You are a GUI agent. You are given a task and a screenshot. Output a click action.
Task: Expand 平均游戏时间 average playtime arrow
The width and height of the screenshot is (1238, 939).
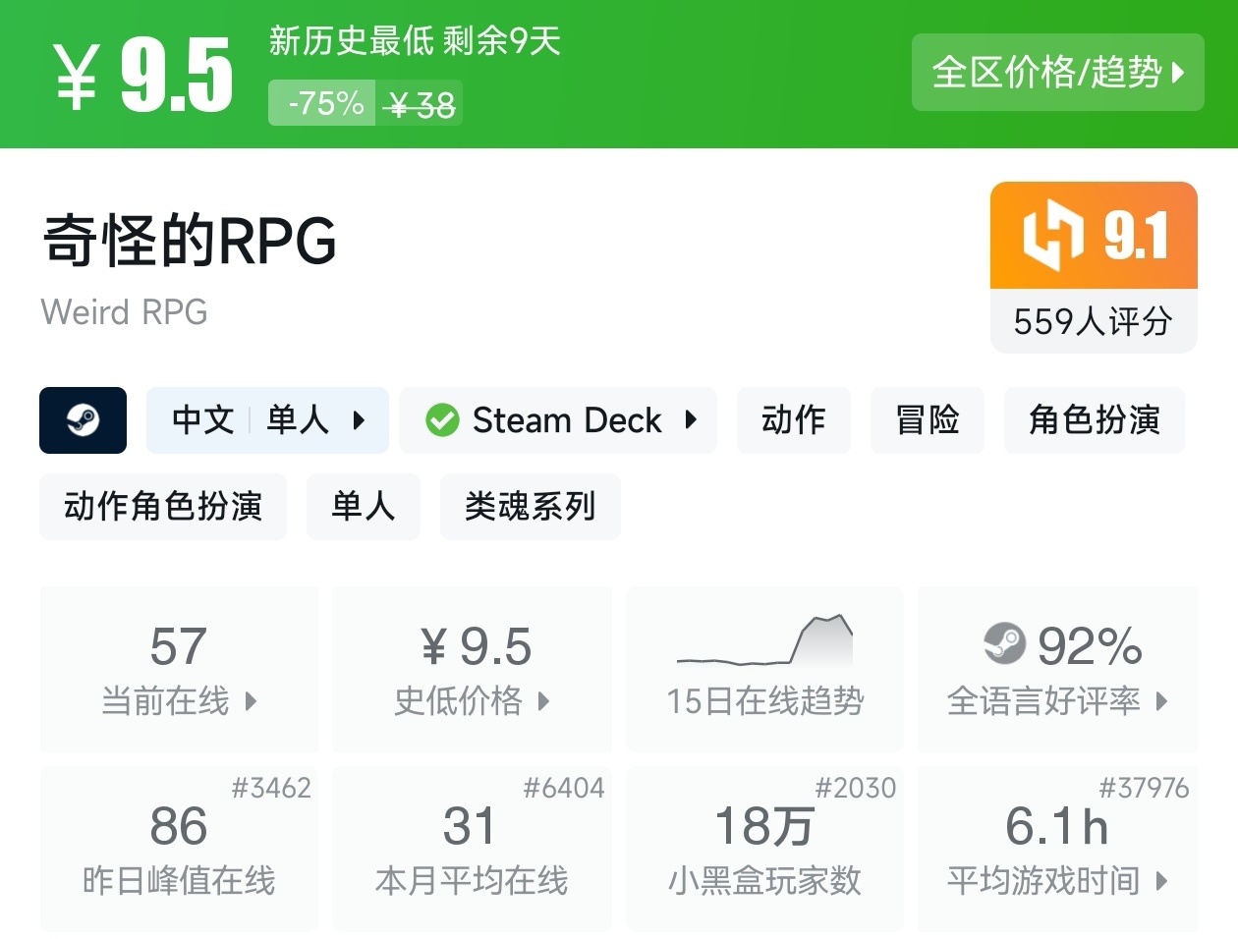1161,881
